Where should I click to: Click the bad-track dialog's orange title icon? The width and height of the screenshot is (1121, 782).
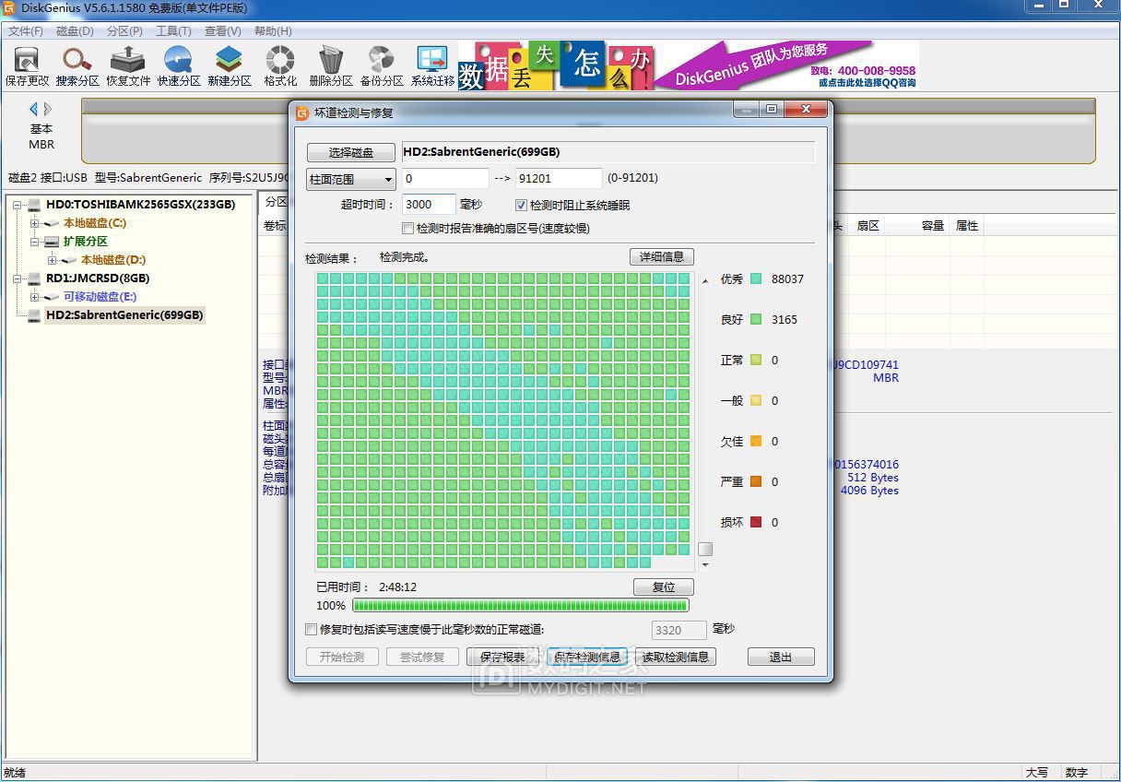(x=302, y=113)
